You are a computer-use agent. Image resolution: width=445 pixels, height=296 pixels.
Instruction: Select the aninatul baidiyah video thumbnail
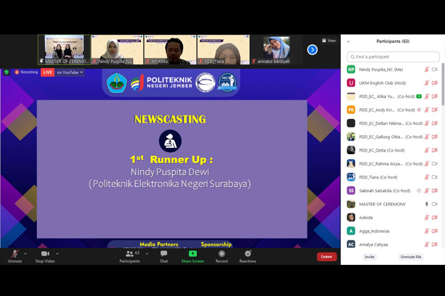point(276,50)
